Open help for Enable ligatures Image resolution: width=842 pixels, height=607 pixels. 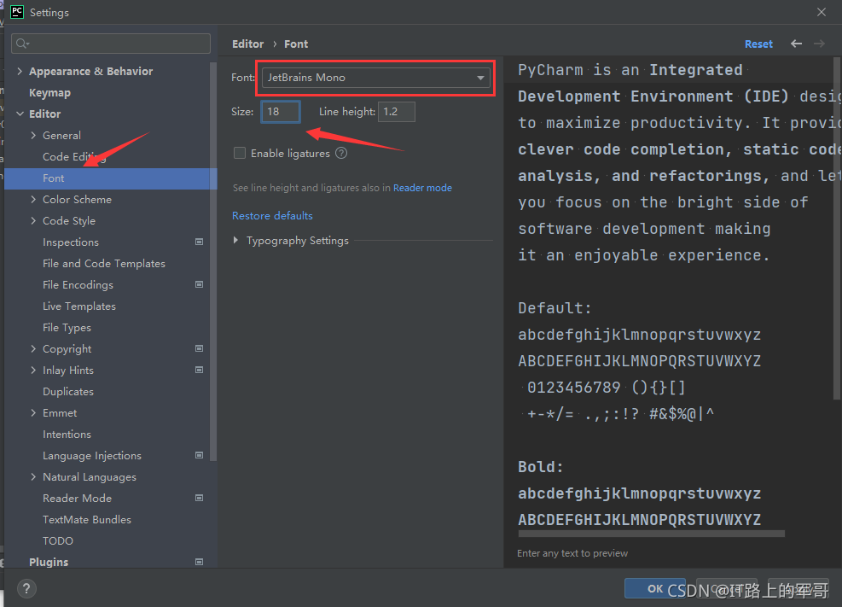point(341,153)
